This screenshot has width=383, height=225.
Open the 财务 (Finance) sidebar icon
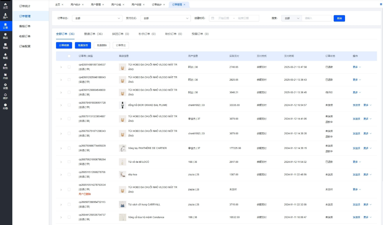click(x=6, y=66)
